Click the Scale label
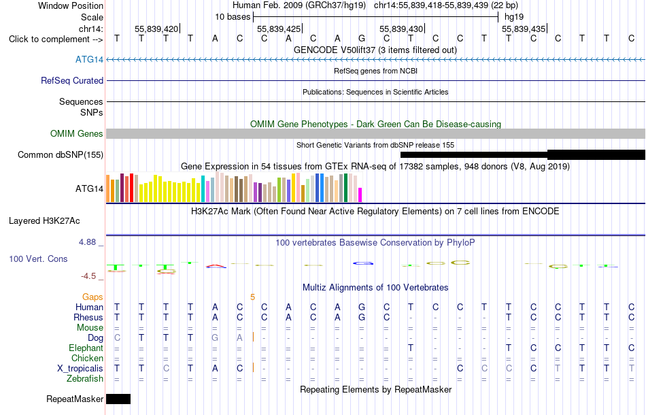Image resolution: width=646 pixels, height=415 pixels. (x=92, y=18)
